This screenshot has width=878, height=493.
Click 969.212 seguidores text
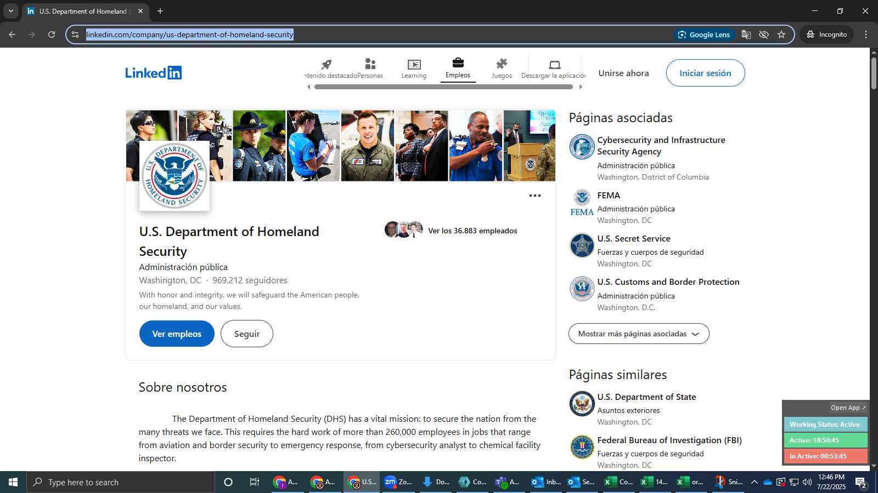click(250, 280)
